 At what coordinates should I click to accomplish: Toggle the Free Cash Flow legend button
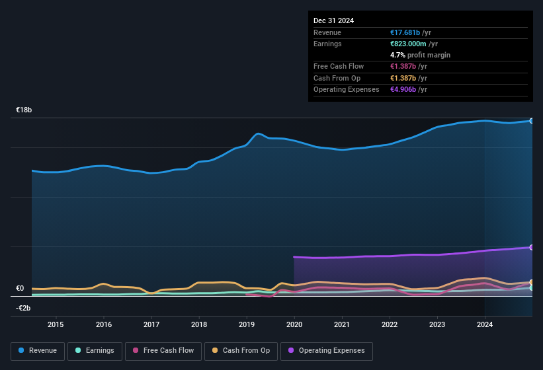click(x=163, y=351)
